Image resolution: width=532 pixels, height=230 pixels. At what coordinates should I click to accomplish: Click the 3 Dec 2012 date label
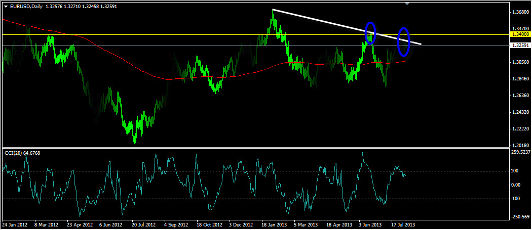pyautogui.click(x=241, y=224)
